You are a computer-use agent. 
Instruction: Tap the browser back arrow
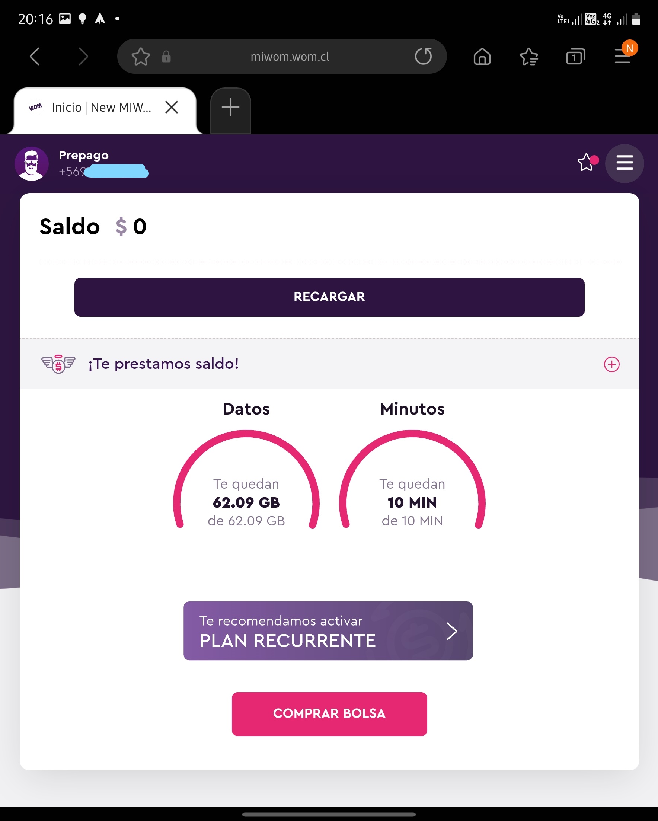click(35, 57)
